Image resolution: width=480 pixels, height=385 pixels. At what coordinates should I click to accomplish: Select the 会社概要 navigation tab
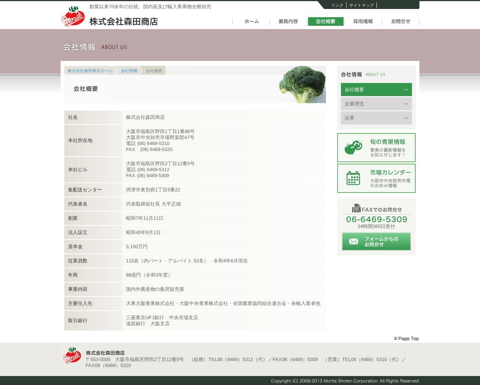point(326,22)
